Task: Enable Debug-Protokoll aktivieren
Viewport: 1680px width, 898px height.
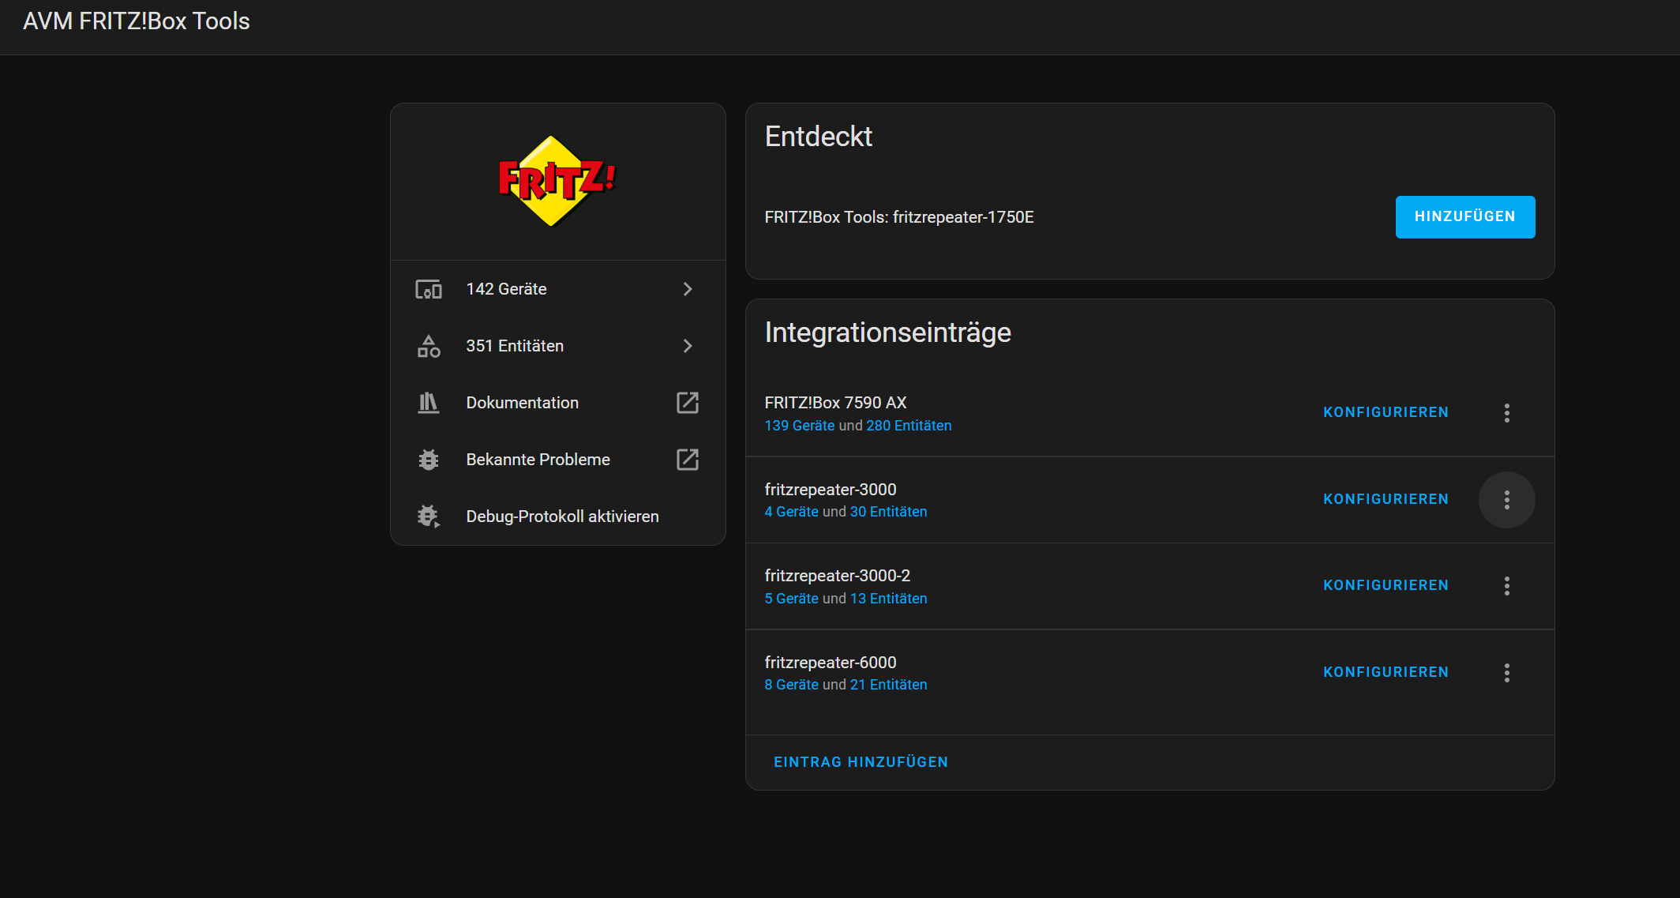Action: (558, 517)
